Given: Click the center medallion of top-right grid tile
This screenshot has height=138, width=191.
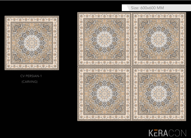Looking at the screenshot, I should coord(159,39).
